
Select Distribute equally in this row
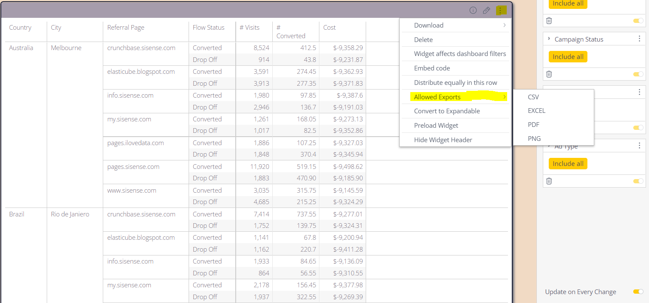tap(455, 82)
